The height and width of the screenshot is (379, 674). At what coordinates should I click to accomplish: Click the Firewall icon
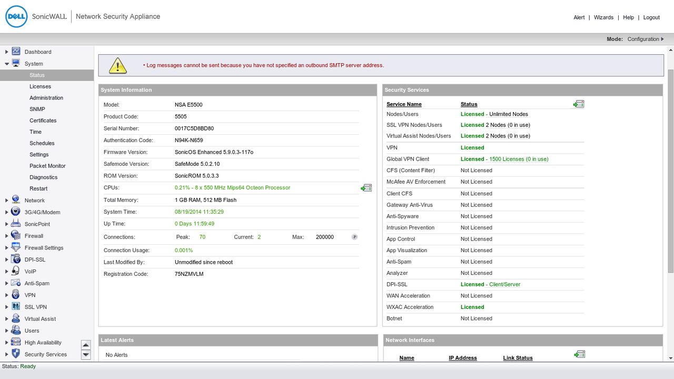(16, 236)
